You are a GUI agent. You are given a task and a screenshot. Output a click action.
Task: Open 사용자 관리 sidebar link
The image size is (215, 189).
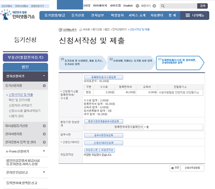[16, 116]
